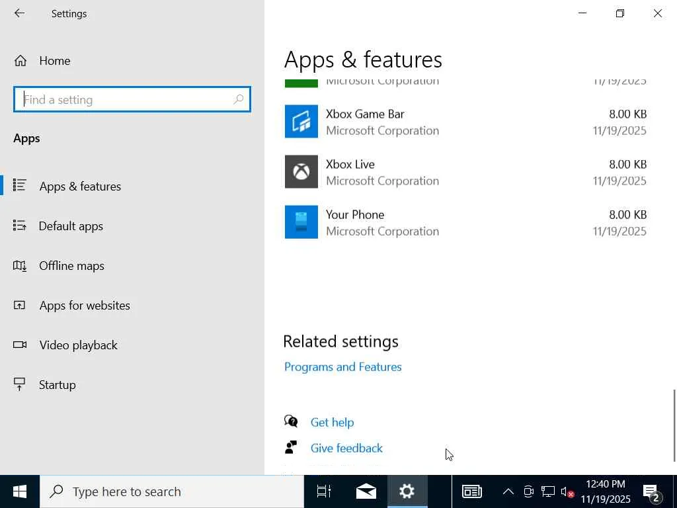Click the Xbox Live app icon
The image size is (677, 508).
coord(301,172)
